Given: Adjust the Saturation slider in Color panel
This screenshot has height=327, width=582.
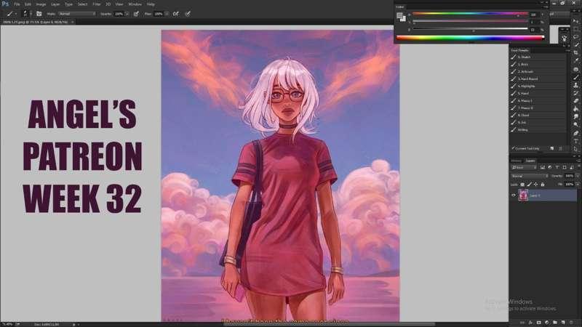Looking at the screenshot, I should (470, 22).
